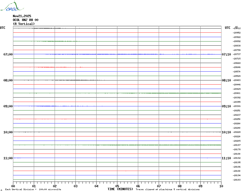This screenshot has width=242, height=193.
Task: Click the TIME (MINUTES) axis title
Action: pos(120,189)
